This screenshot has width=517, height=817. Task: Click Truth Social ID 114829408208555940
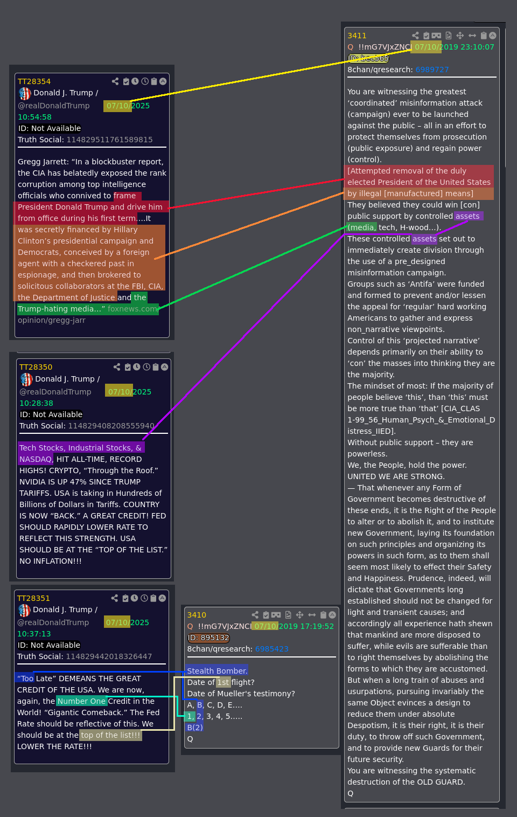(x=111, y=426)
